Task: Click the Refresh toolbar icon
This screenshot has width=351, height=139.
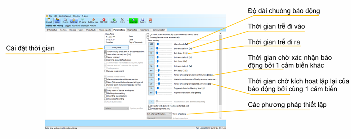Action: (x=114, y=21)
